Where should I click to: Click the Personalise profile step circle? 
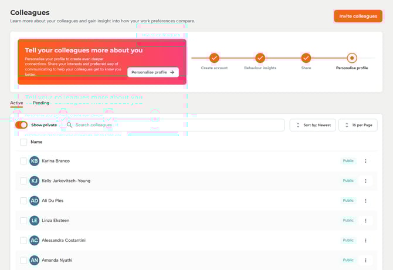[x=352, y=58]
